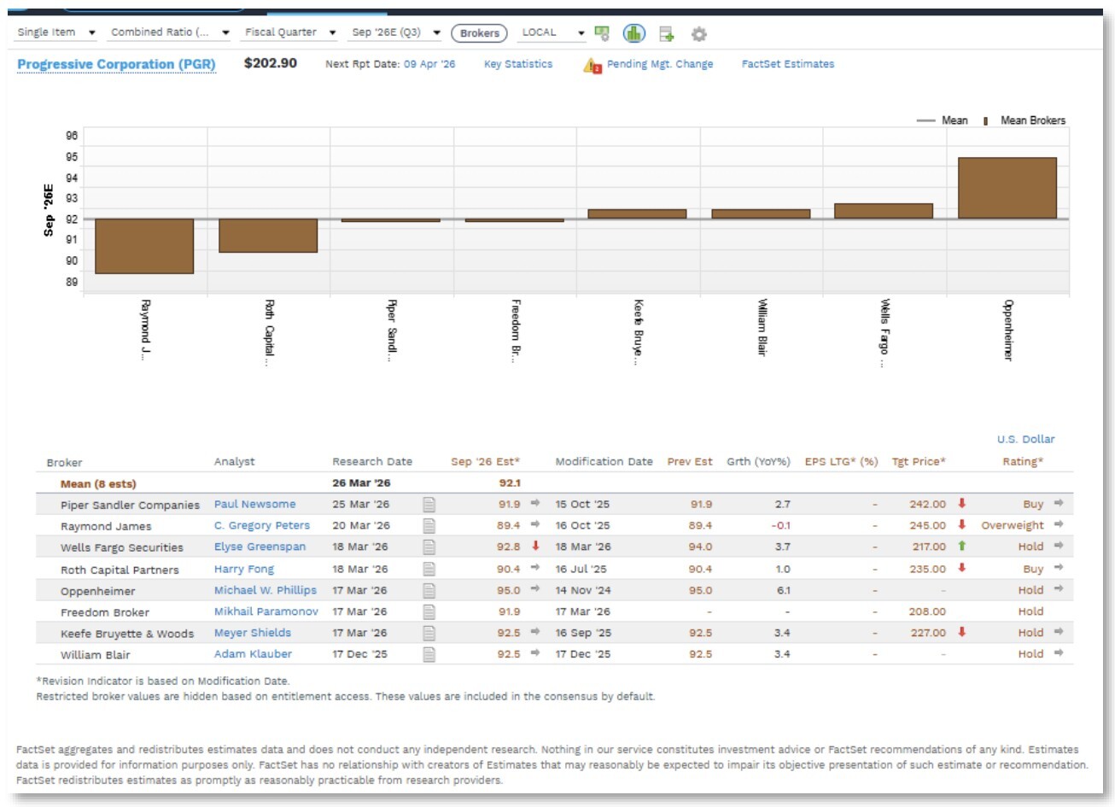Click the Pending Mgt. Change warning icon

(592, 66)
